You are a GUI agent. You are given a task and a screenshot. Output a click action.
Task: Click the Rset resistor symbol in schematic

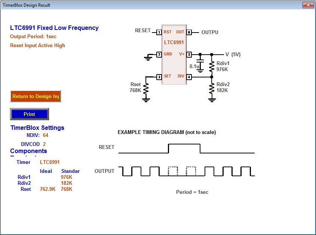coord(146,89)
